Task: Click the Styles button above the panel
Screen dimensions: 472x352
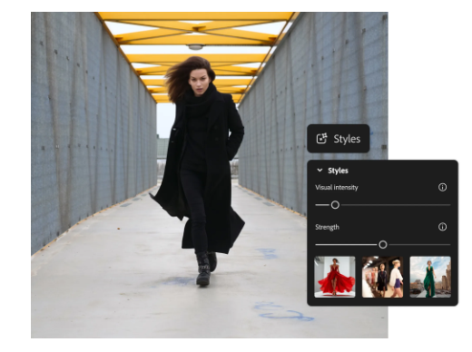Action: 339,139
